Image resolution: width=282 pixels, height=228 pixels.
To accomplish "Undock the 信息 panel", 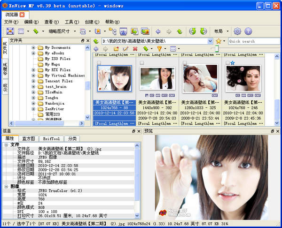I will click(133, 131).
